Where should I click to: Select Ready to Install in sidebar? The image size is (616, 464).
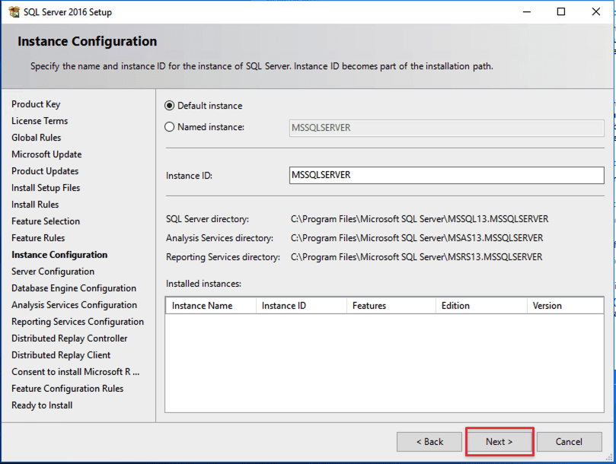42,405
